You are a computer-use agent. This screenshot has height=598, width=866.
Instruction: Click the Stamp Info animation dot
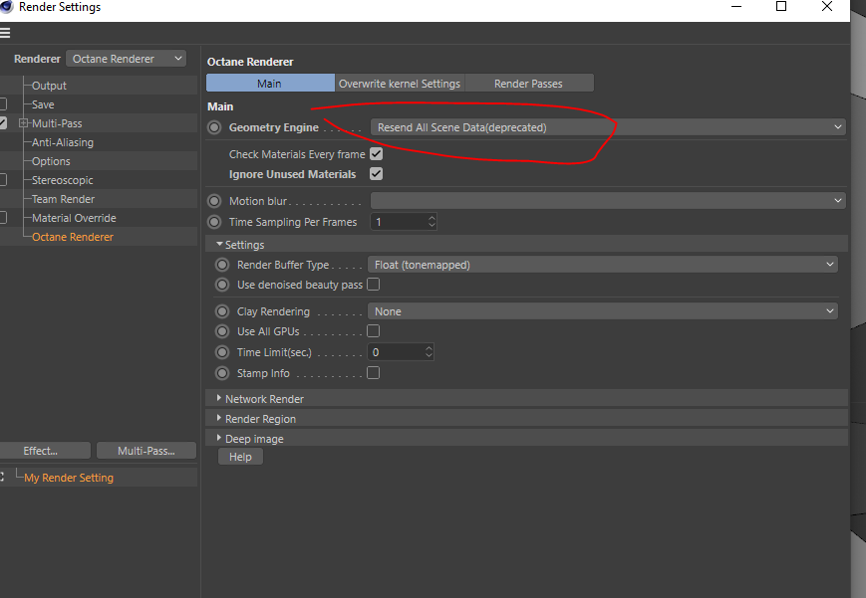click(x=222, y=373)
